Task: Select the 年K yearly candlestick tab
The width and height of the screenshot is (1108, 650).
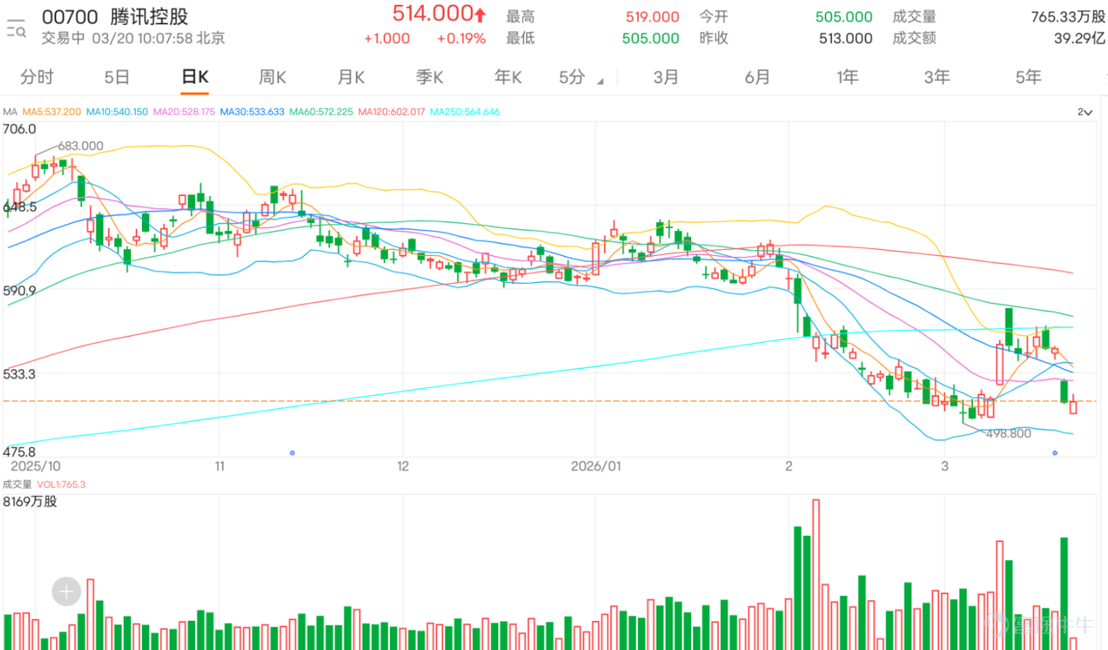Action: (508, 78)
